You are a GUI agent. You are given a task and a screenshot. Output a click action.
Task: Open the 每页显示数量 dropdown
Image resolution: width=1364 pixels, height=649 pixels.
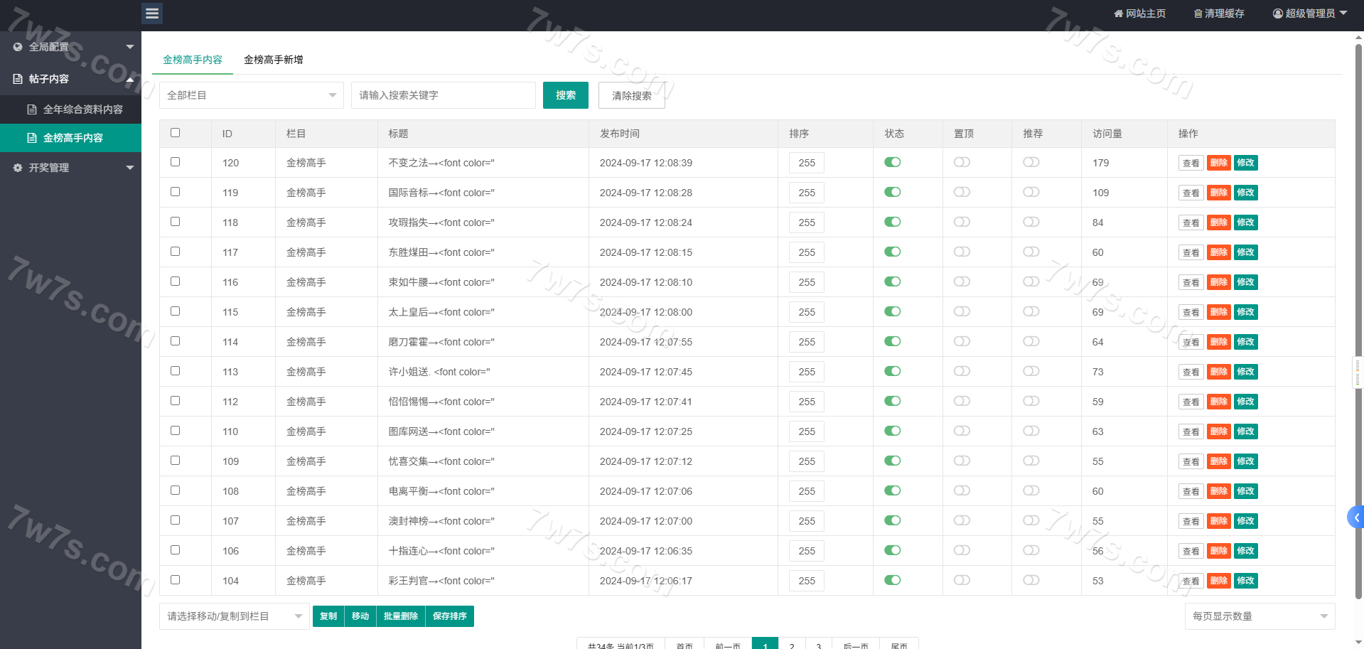[x=1259, y=616]
